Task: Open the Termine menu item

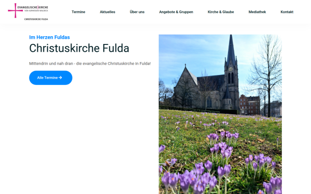Action: click(x=78, y=12)
